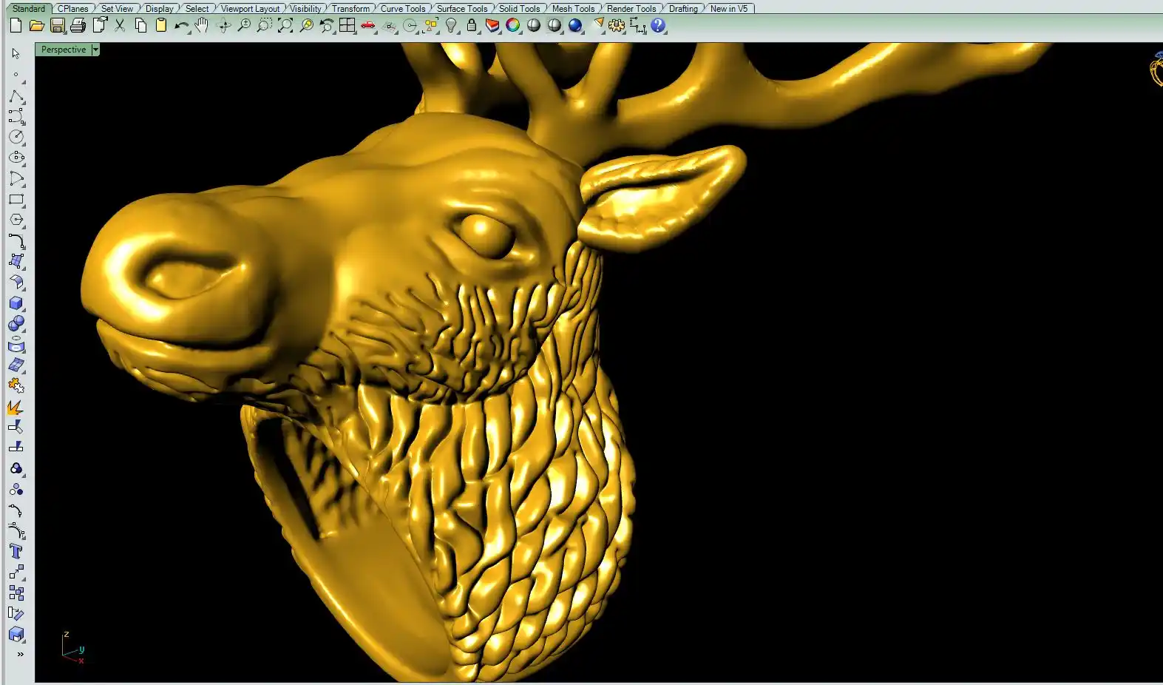Switch to the Mesh Tools tab
This screenshot has width=1163, height=685.
573,9
